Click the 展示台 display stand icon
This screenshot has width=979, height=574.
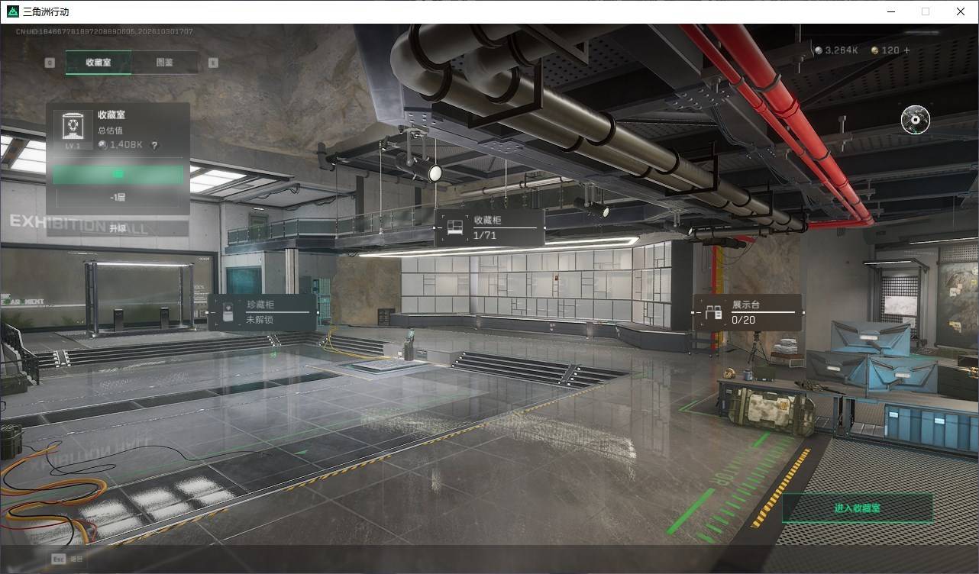(x=714, y=312)
